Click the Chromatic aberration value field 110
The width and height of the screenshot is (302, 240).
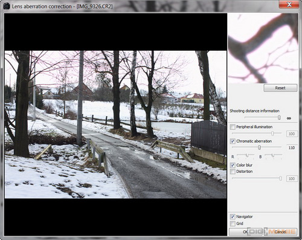point(292,148)
